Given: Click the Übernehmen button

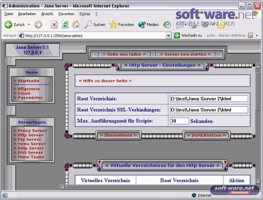Looking at the screenshot, I should pos(118,135).
